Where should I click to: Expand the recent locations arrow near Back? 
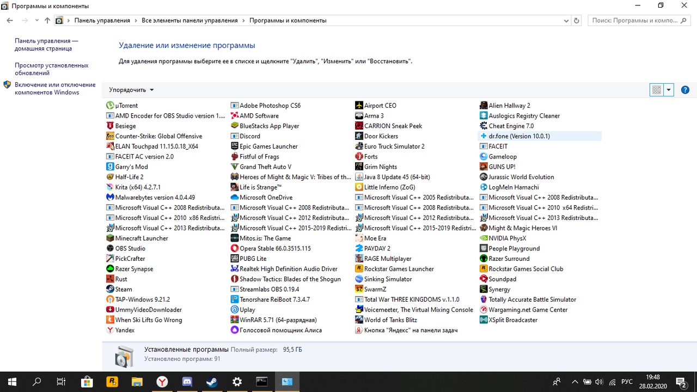coord(36,20)
